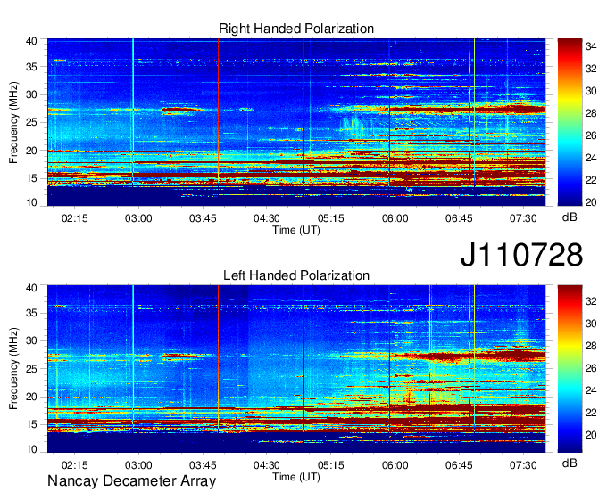The image size is (607, 492).
Task: Click the "05:15" time tick of the right-handed plot
Action: [x=331, y=218]
